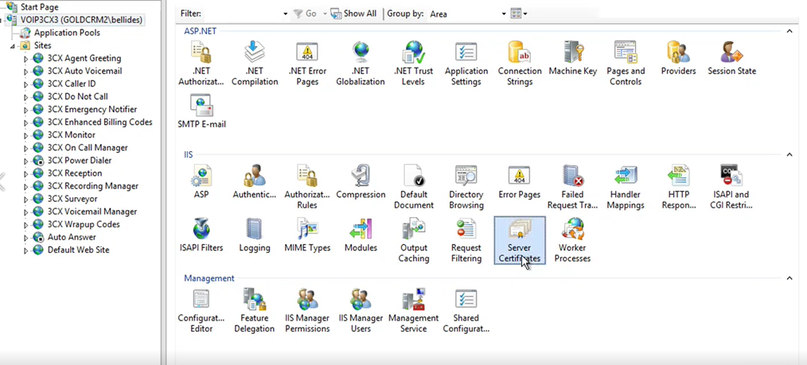
Task: Open the Machine Key feature
Action: point(573,58)
